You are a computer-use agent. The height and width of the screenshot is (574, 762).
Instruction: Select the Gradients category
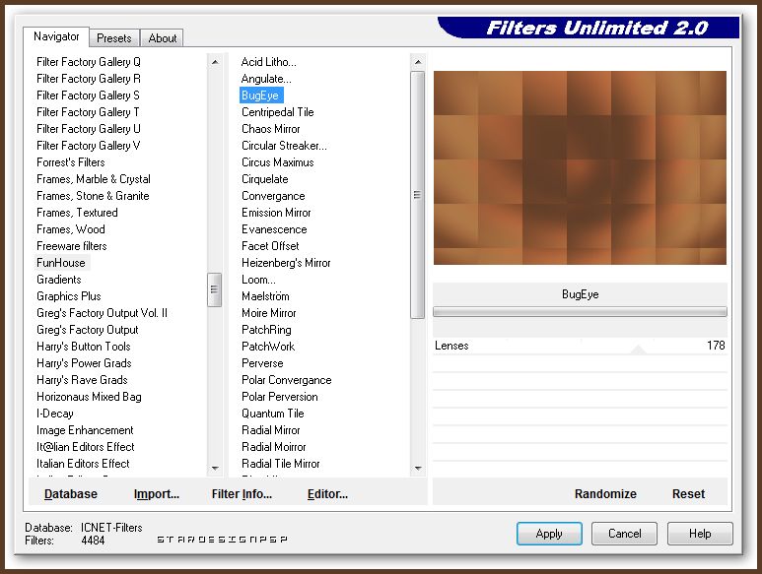[x=59, y=280]
